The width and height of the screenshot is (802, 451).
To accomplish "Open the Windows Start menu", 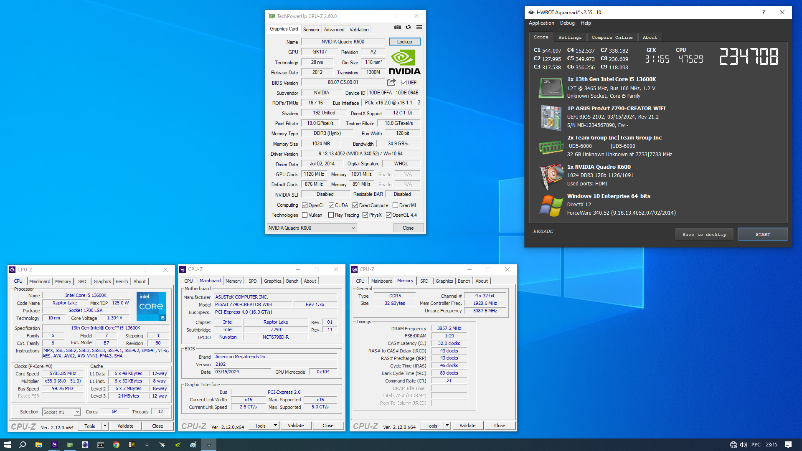I will click(x=7, y=445).
